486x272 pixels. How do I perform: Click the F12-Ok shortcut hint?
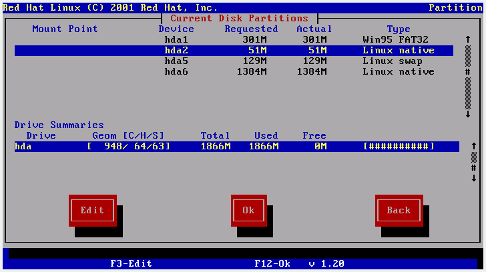(x=272, y=263)
